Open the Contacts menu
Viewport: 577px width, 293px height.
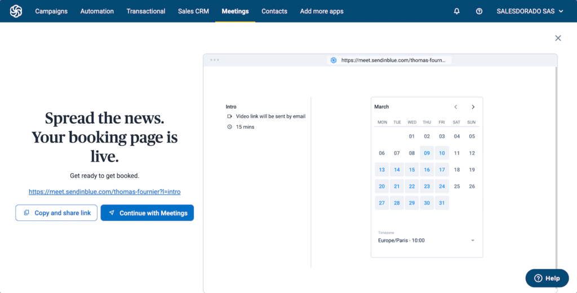(x=274, y=11)
